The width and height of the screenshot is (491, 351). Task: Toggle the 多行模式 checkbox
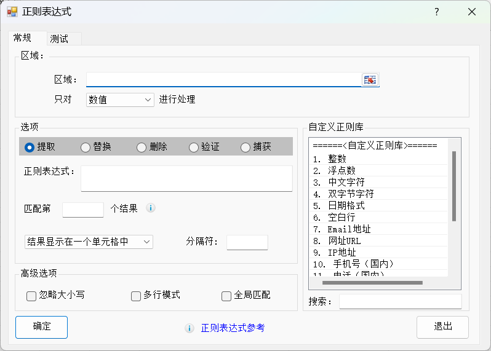click(136, 296)
